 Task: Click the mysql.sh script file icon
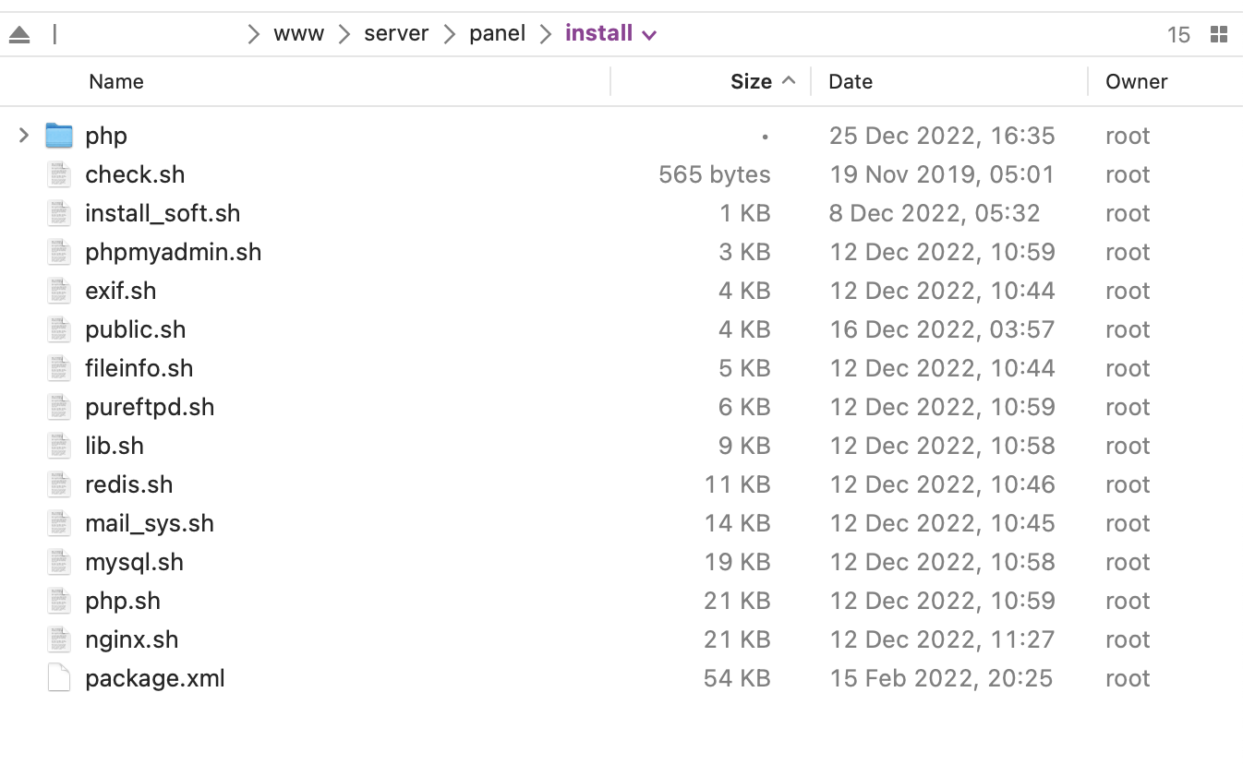pos(59,562)
